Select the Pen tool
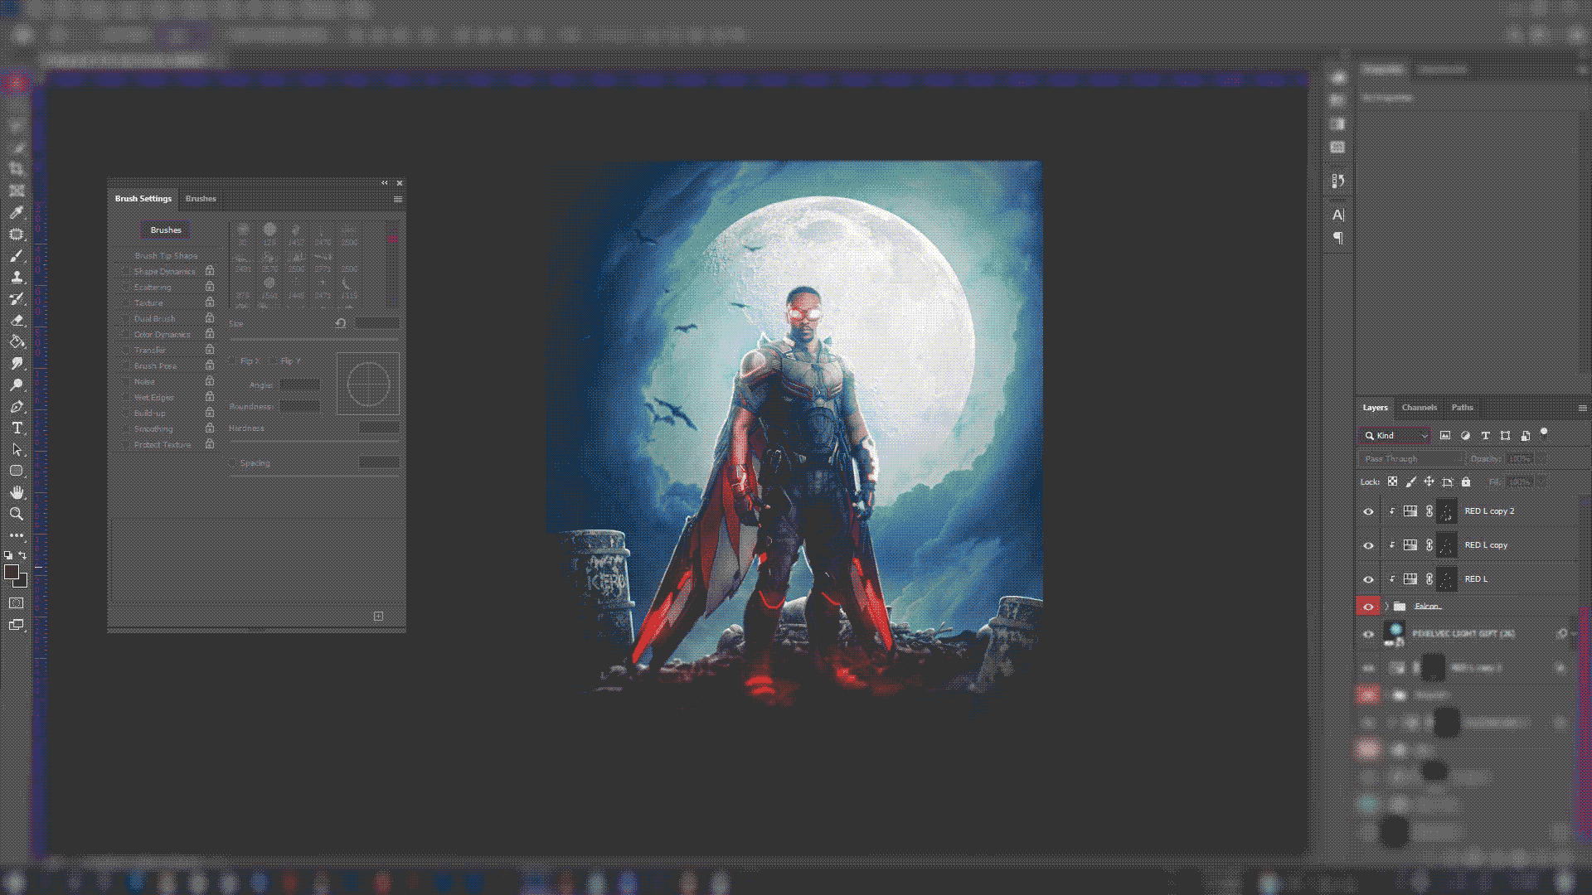 (17, 406)
